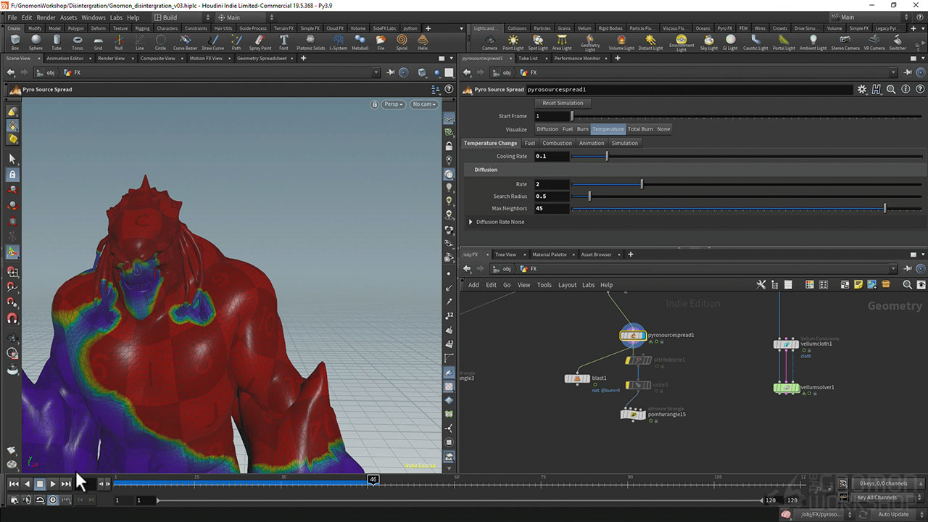
Task: Set visualize mode to None
Action: [x=663, y=129]
